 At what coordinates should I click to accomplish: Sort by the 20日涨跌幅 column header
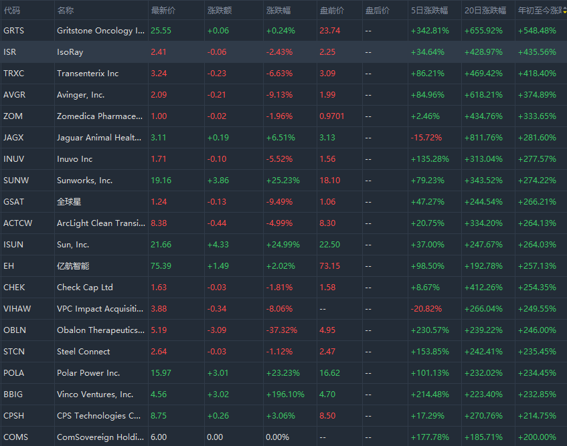tap(486, 11)
